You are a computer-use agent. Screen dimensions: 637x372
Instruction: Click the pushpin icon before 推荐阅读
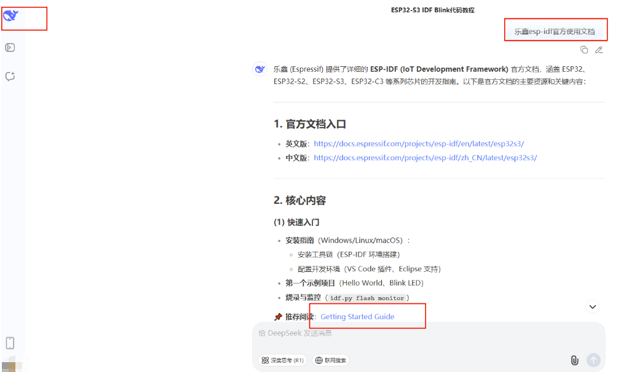point(278,317)
